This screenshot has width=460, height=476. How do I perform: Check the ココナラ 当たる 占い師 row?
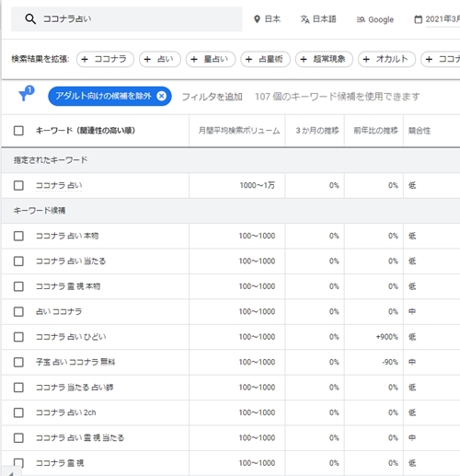click(18, 388)
